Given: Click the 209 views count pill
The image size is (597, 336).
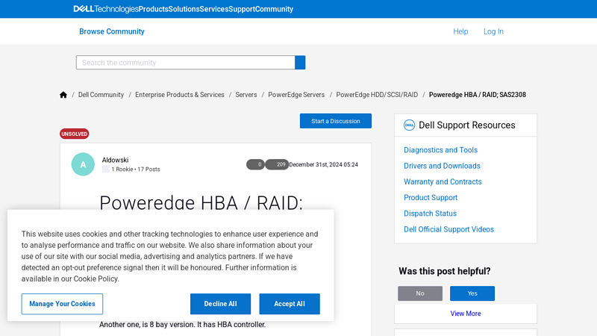Looking at the screenshot, I should (x=277, y=164).
